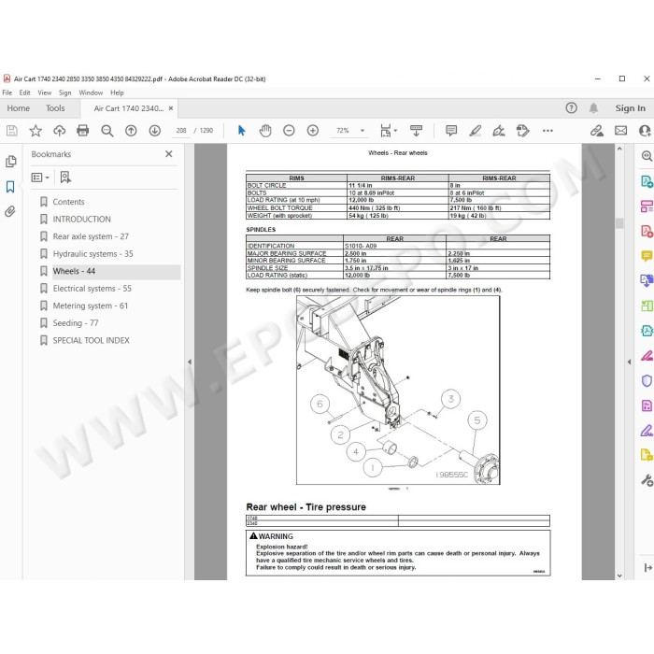The width and height of the screenshot is (654, 654).
Task: Open Comment tool in right pane
Action: pos(647,256)
